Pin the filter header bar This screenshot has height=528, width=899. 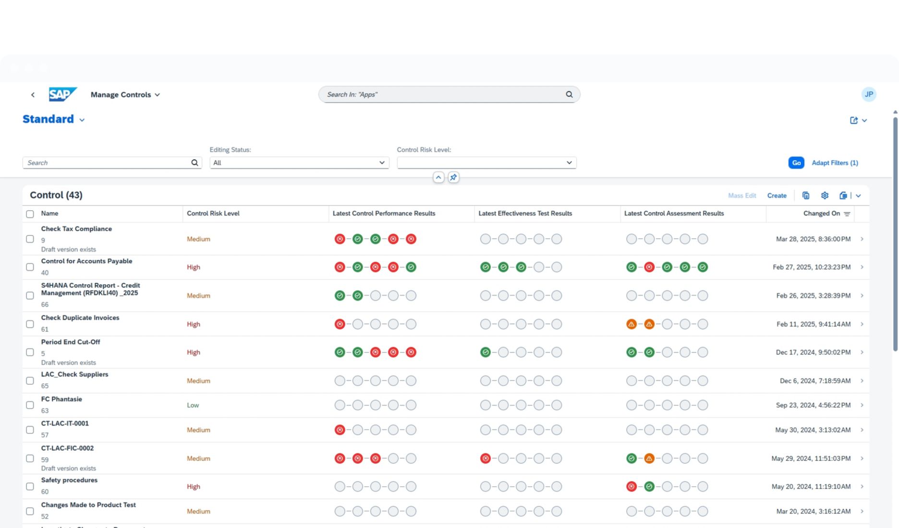coord(453,178)
